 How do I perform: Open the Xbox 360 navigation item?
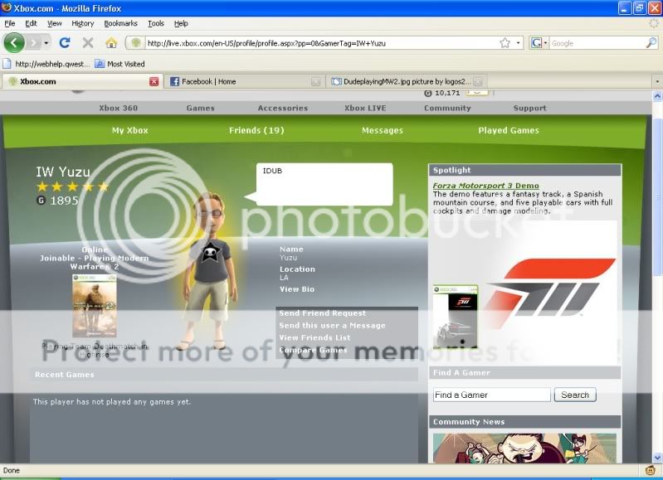[x=119, y=108]
